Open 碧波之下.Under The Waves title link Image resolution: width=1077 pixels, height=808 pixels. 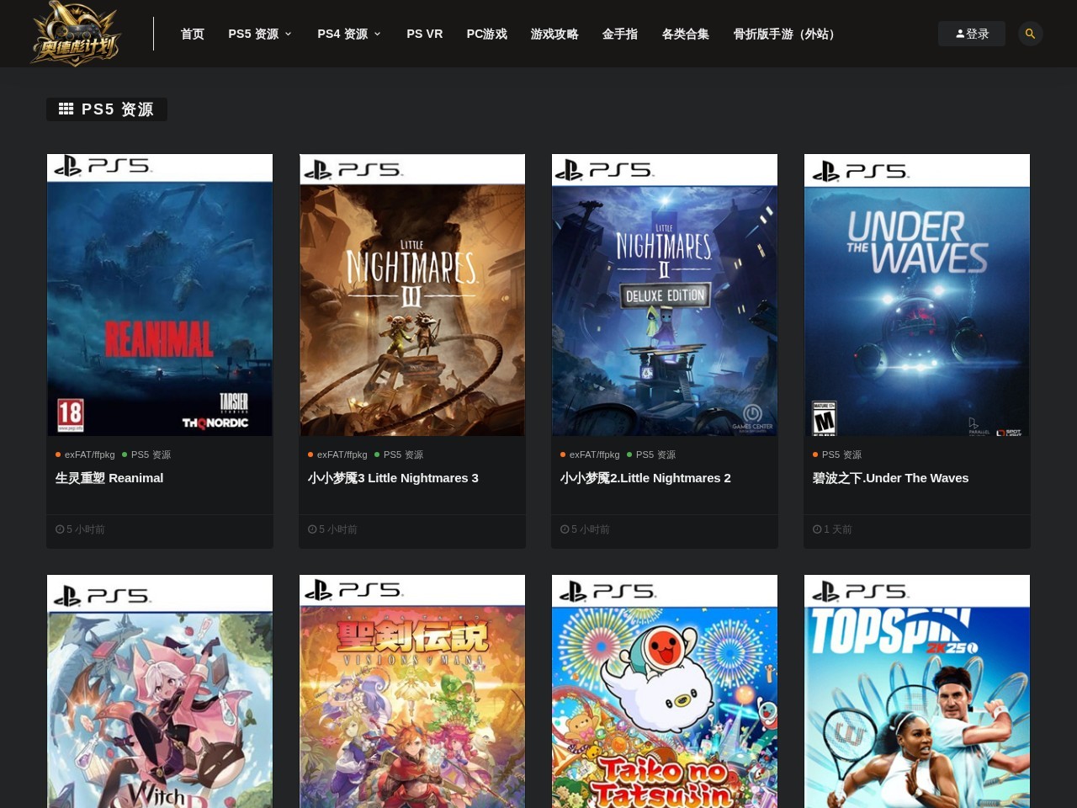coord(890,478)
